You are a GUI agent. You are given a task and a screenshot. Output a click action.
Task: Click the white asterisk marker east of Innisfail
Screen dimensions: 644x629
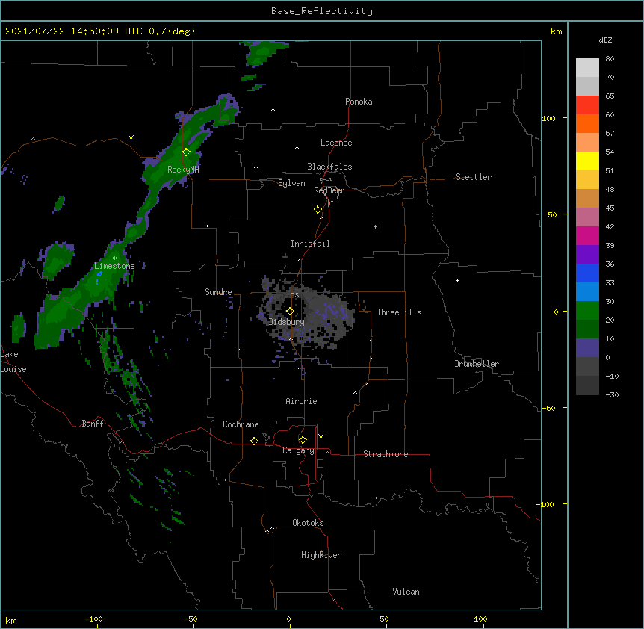pos(375,226)
